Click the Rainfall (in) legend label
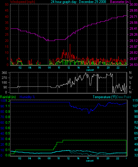Screen dimensions: 138x167 tap(8, 97)
